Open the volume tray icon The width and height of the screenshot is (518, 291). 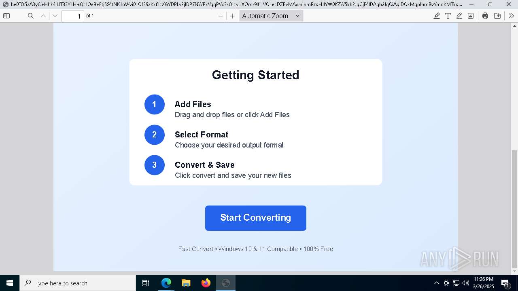[466, 283]
